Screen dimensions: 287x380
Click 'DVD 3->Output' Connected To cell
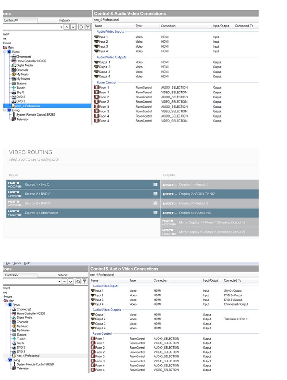[233, 300]
